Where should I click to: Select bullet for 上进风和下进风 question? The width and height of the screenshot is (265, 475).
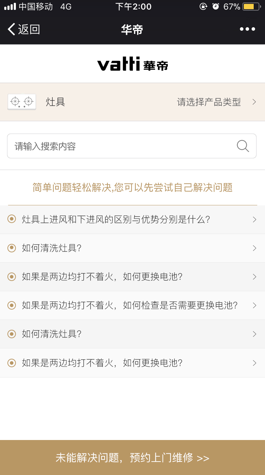point(12,219)
